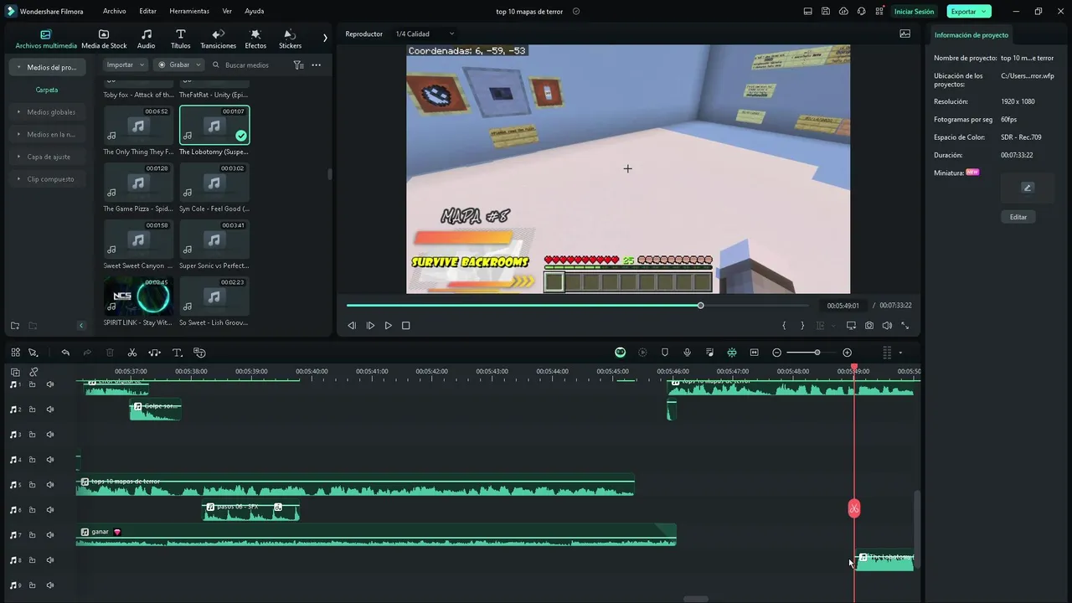Change the workspace layout via title bar icon
Screen dimensions: 1072x603
coord(807,12)
